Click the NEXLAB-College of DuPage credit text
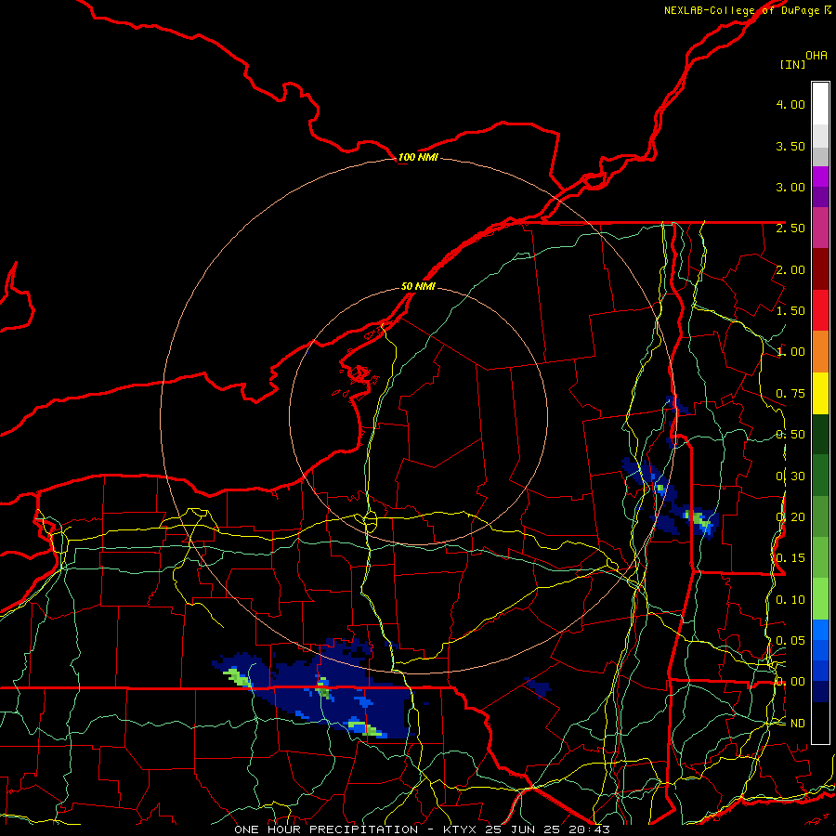Image resolution: width=836 pixels, height=836 pixels. (742, 10)
